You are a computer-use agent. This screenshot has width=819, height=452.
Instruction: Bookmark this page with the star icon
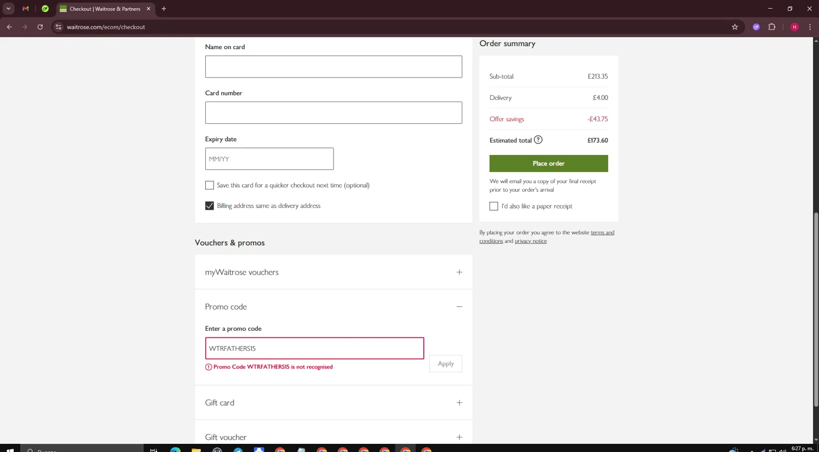tap(735, 27)
